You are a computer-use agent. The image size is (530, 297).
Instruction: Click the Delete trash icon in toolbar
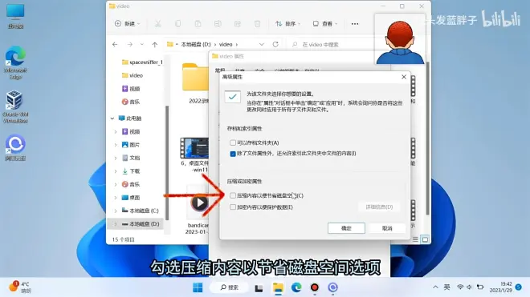point(257,23)
